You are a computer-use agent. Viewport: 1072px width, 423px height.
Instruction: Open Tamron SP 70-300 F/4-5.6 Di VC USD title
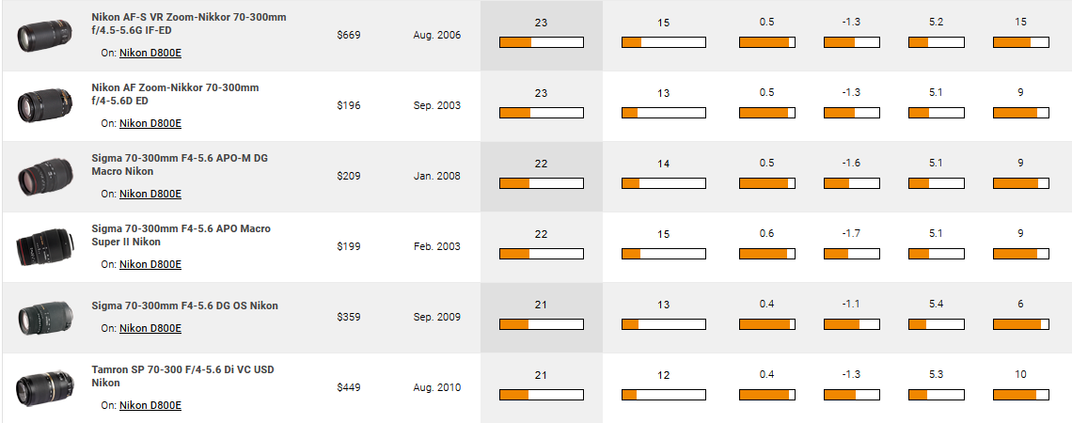[183, 376]
